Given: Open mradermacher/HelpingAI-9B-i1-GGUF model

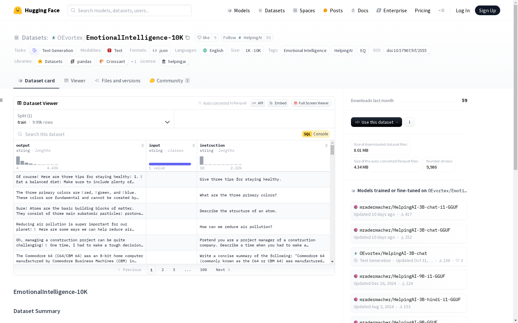Looking at the screenshot, I should pyautogui.click(x=409, y=279).
